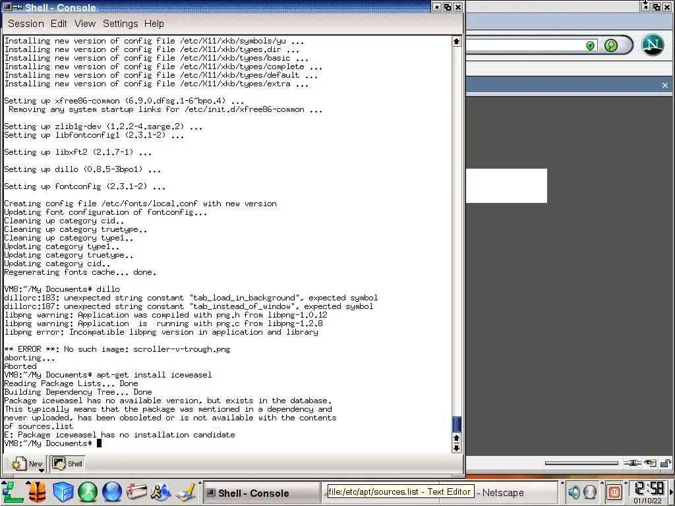Click the Console window menu icon in titlebar
675x506 pixels.
pyautogui.click(x=7, y=7)
